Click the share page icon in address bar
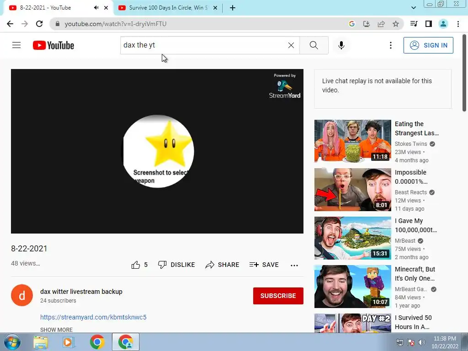 (381, 24)
